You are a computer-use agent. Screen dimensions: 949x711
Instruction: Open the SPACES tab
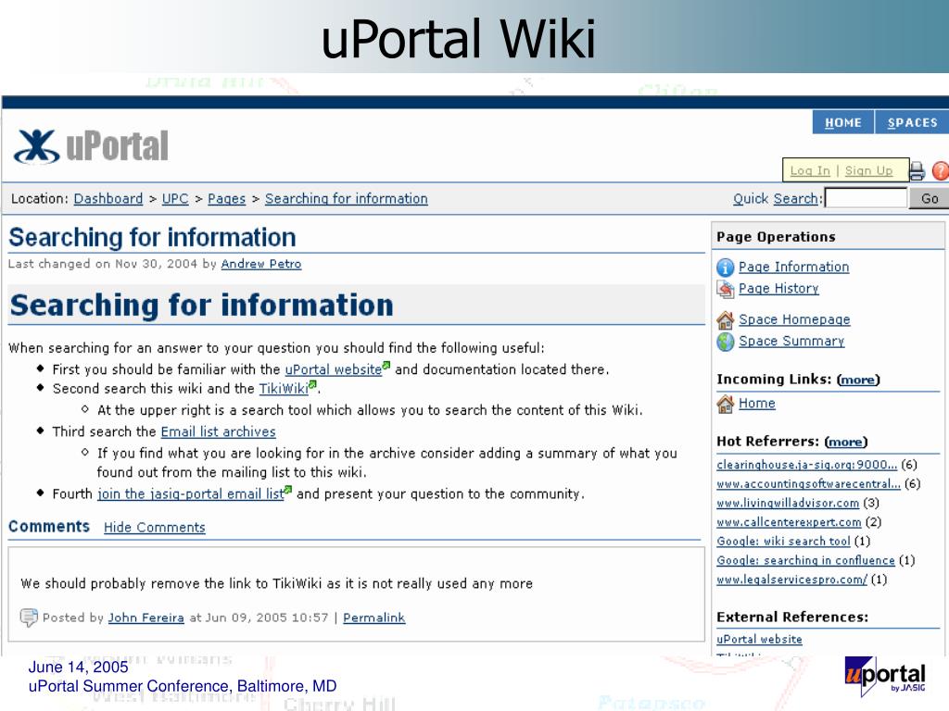[912, 123]
